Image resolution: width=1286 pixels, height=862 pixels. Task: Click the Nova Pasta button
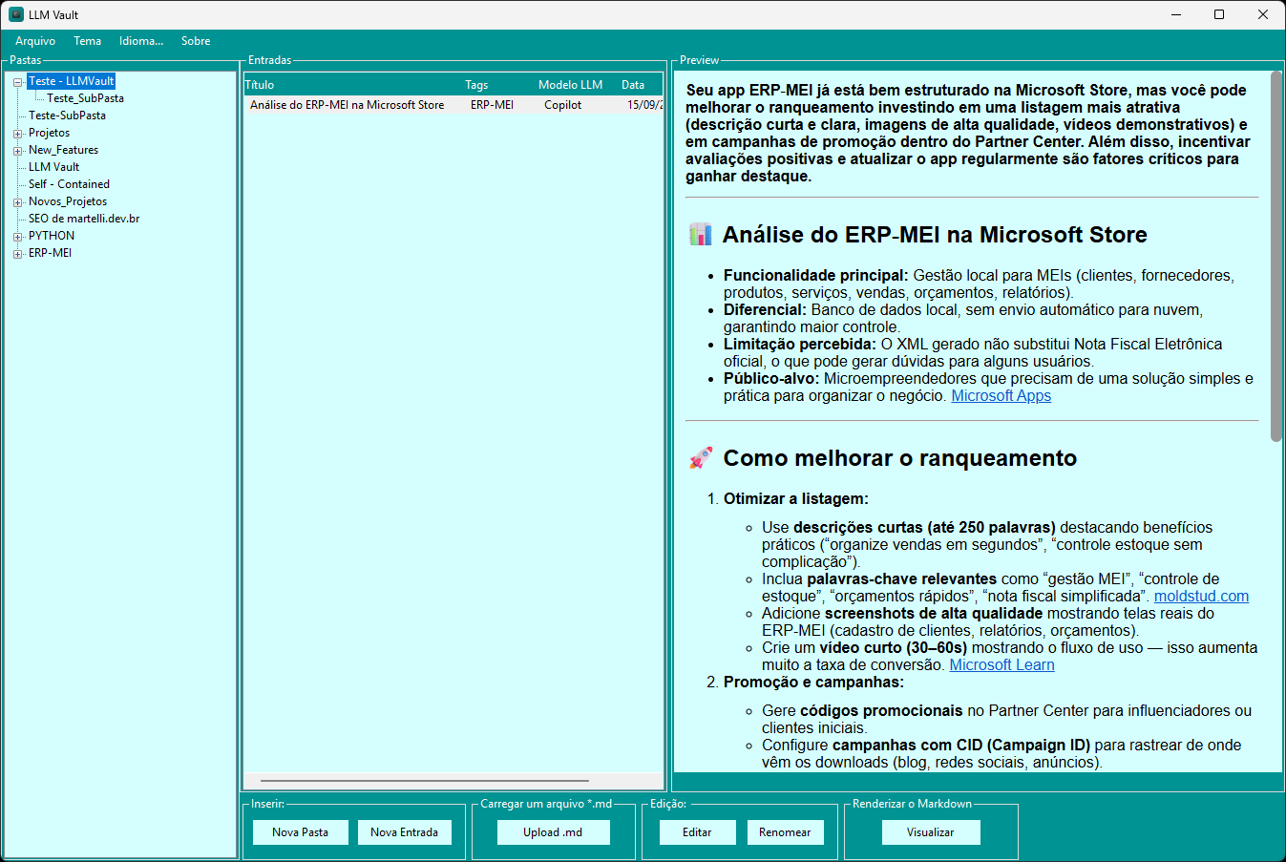(300, 832)
